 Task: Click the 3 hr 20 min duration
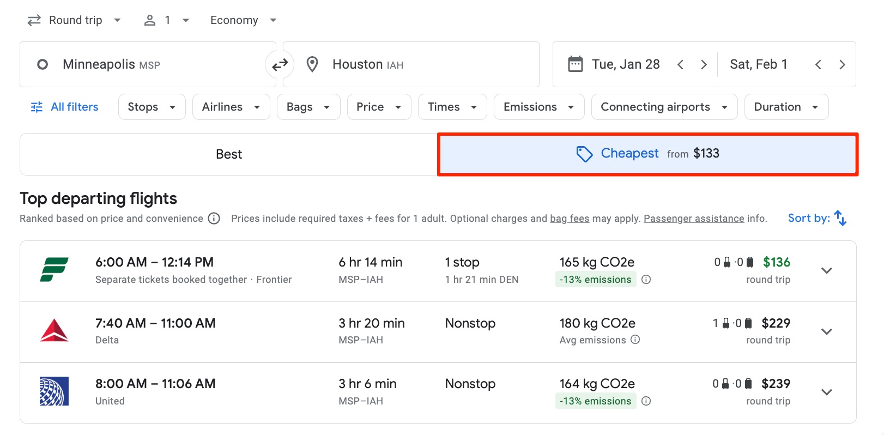(372, 323)
